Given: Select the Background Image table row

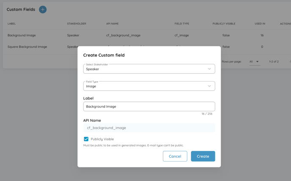Looking at the screenshot, I should point(147,35).
